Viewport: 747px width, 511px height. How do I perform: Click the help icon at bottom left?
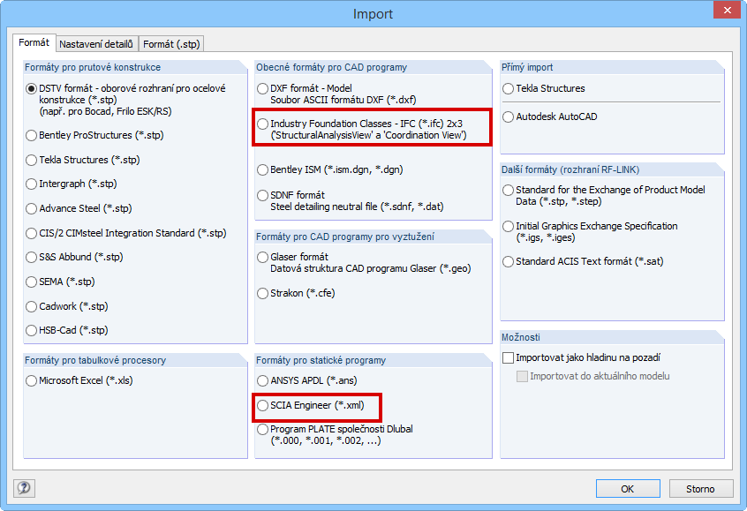(x=24, y=488)
